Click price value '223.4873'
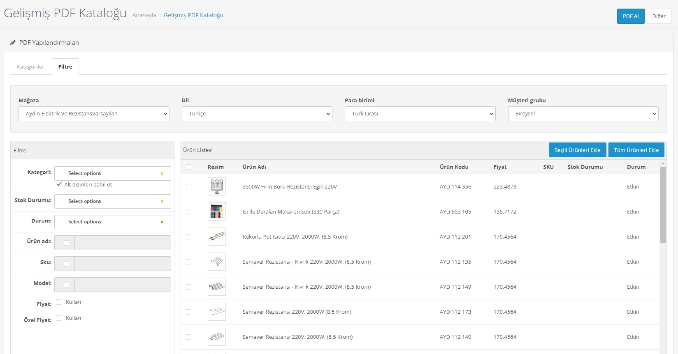The width and height of the screenshot is (678, 354). point(505,186)
